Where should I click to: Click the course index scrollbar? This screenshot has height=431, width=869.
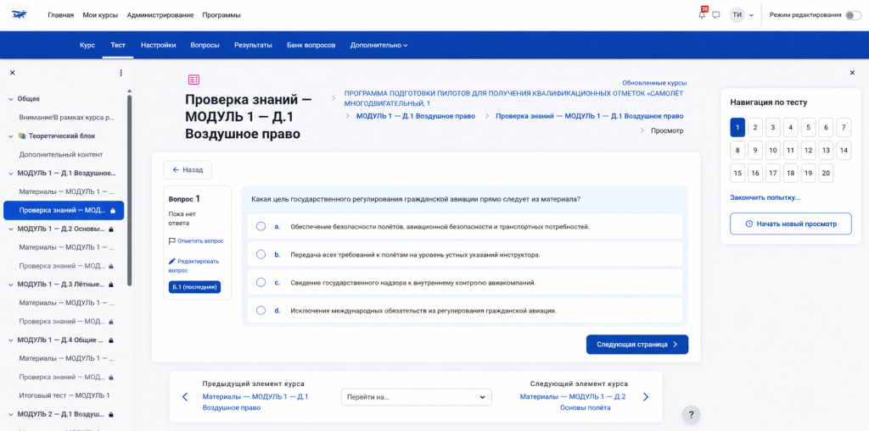tap(130, 191)
